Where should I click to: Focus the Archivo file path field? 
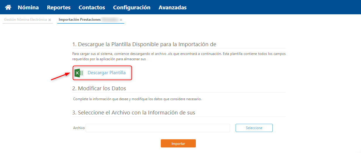click(x=158, y=128)
